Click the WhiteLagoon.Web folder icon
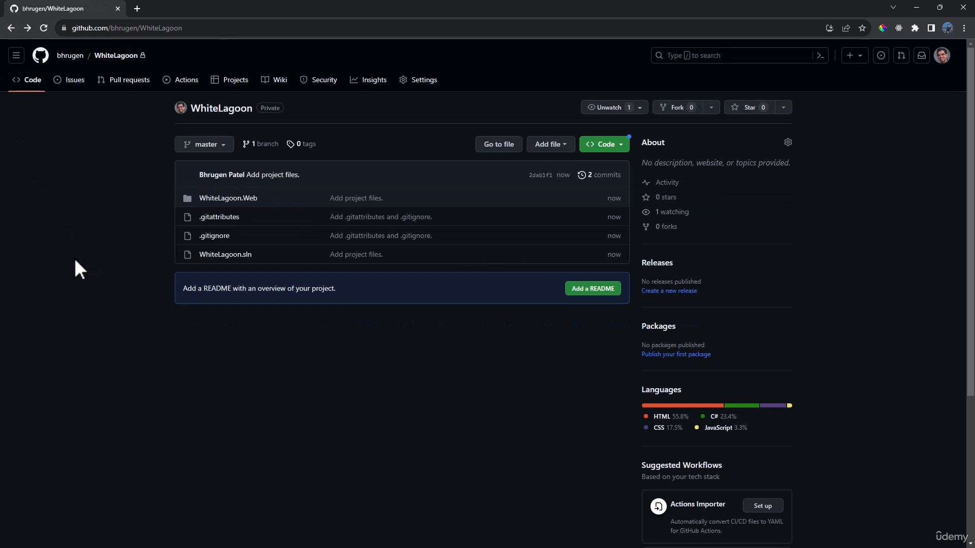Screen dimensions: 975x548 (187, 198)
